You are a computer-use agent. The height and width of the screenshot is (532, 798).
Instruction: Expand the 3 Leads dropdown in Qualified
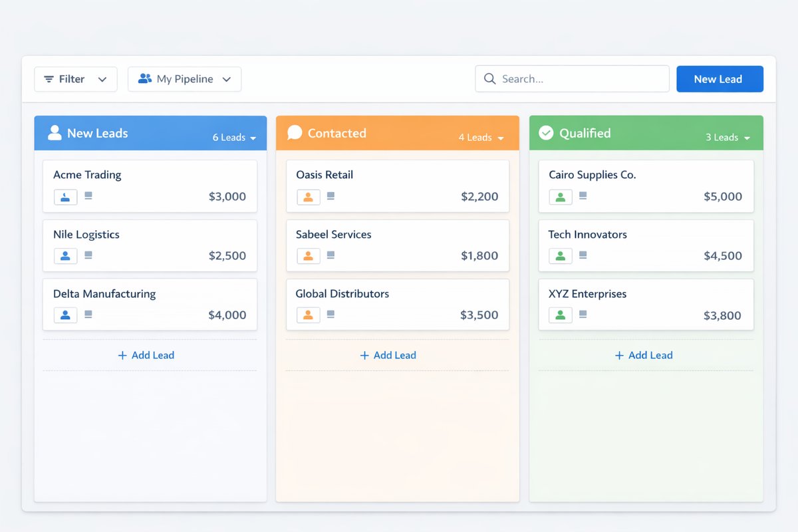click(728, 138)
